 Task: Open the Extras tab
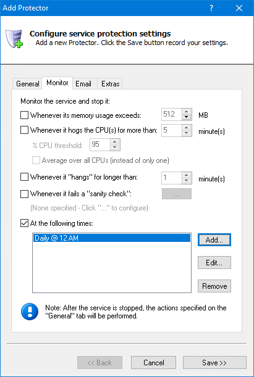[x=110, y=84]
